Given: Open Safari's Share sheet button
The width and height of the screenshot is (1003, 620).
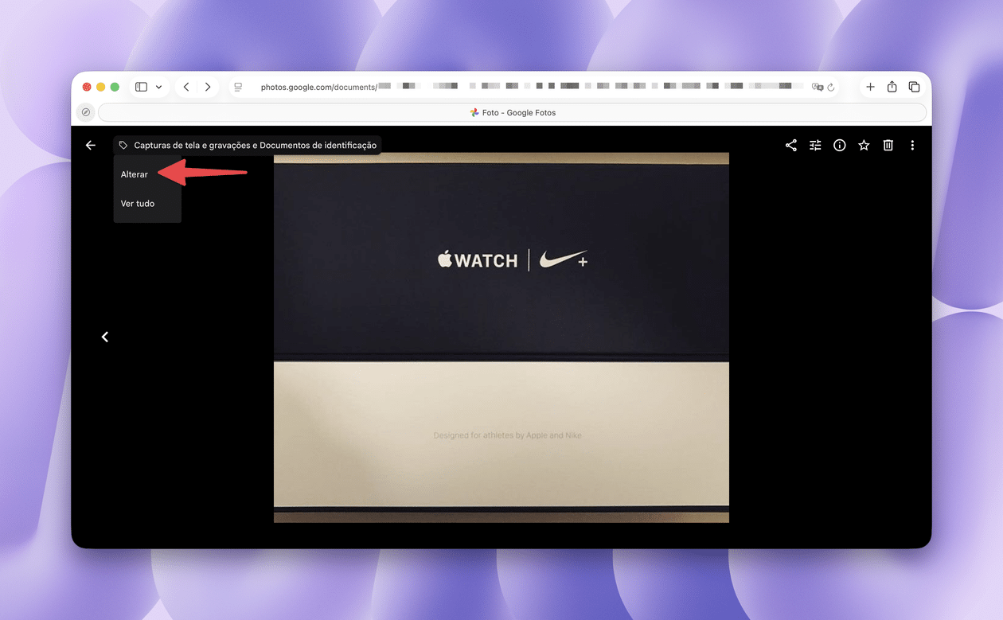Looking at the screenshot, I should pos(892,87).
